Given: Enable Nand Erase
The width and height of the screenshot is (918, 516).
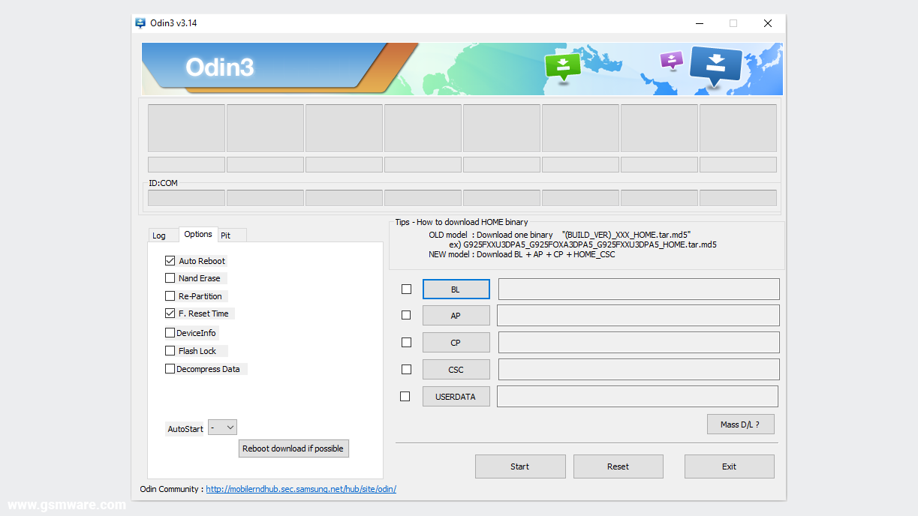Looking at the screenshot, I should point(170,277).
